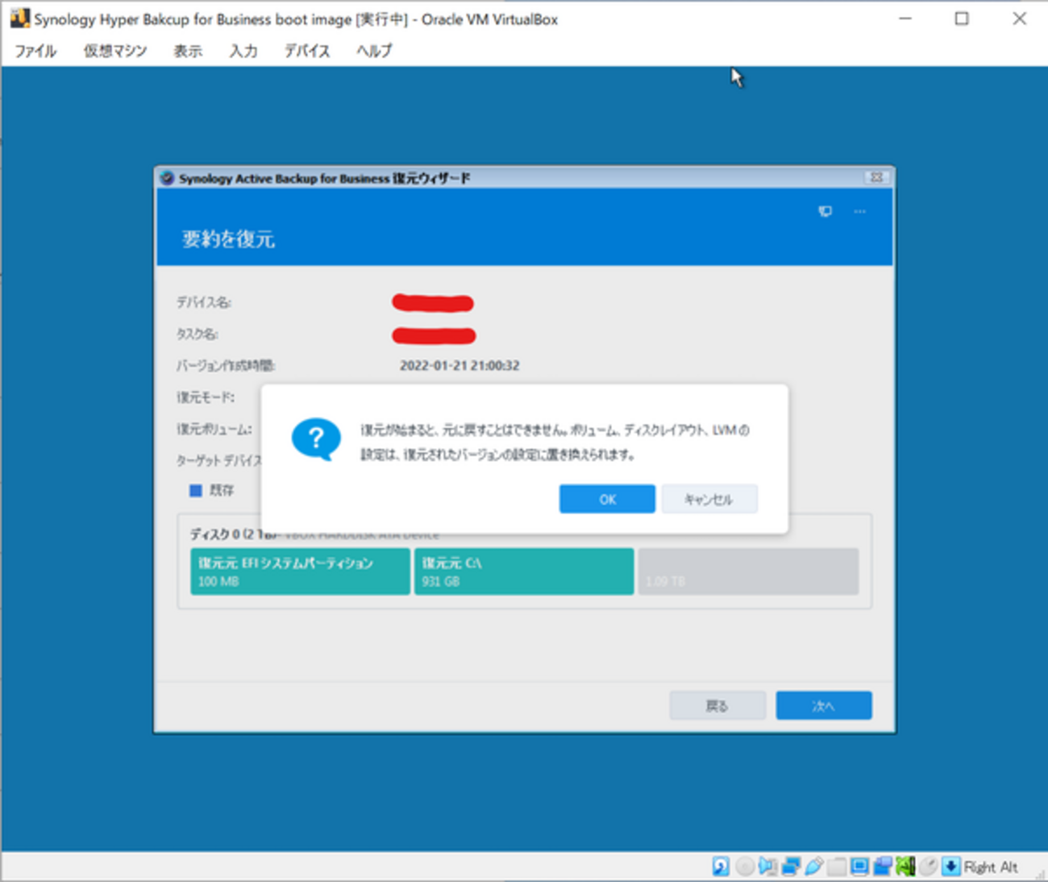Click the 戻る back button

point(717,705)
